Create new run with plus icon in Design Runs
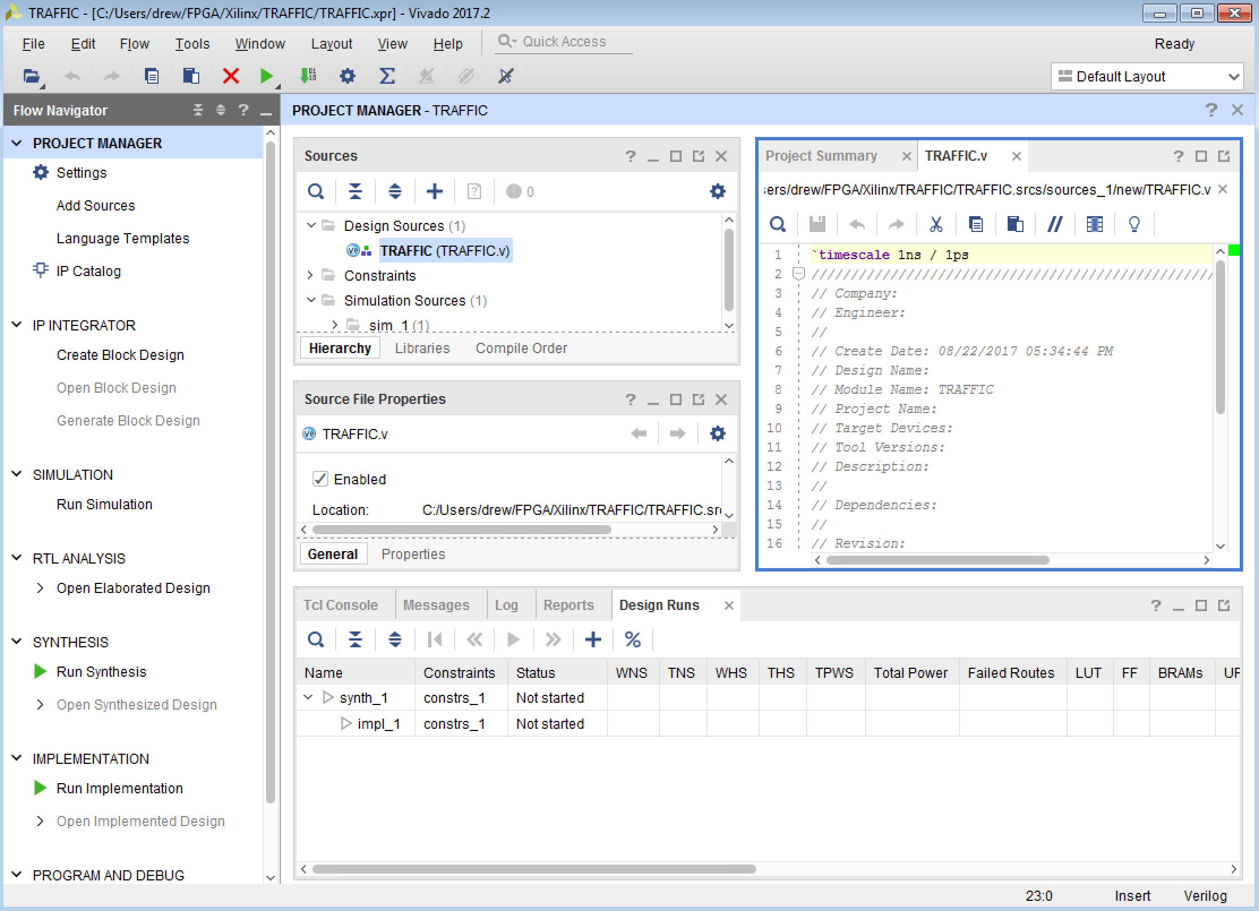1259x911 pixels. click(x=593, y=639)
